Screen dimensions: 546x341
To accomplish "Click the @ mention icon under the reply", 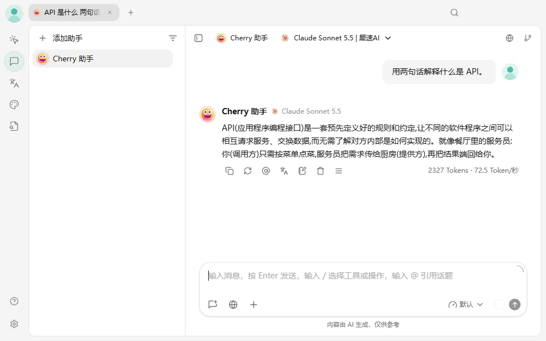I will (x=266, y=171).
